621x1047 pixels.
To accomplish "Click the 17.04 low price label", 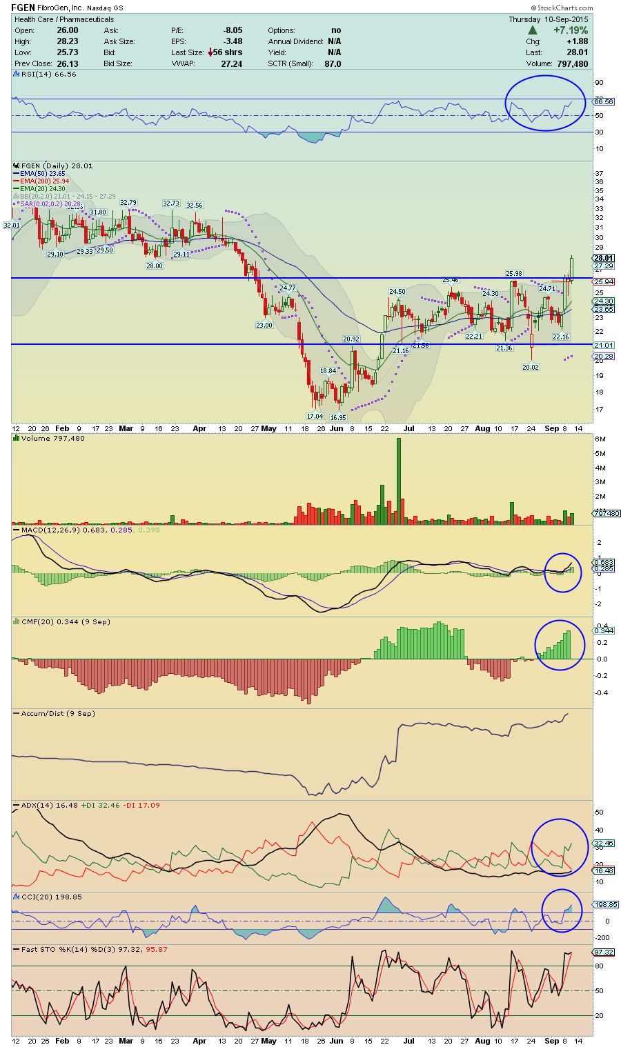I will [x=315, y=416].
